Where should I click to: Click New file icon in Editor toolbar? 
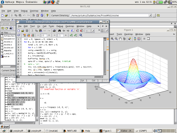(x=19, y=31)
